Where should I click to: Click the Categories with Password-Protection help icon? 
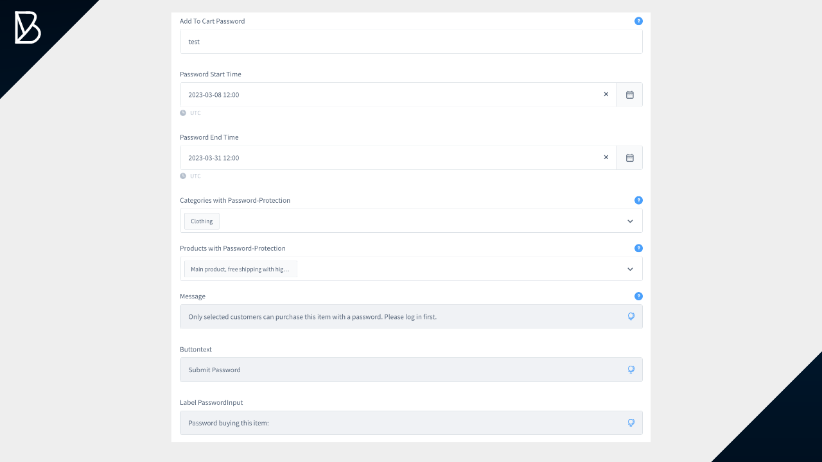tap(638, 200)
